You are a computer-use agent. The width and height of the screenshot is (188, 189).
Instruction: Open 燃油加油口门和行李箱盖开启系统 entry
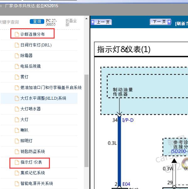pyautogui.click(x=51, y=88)
